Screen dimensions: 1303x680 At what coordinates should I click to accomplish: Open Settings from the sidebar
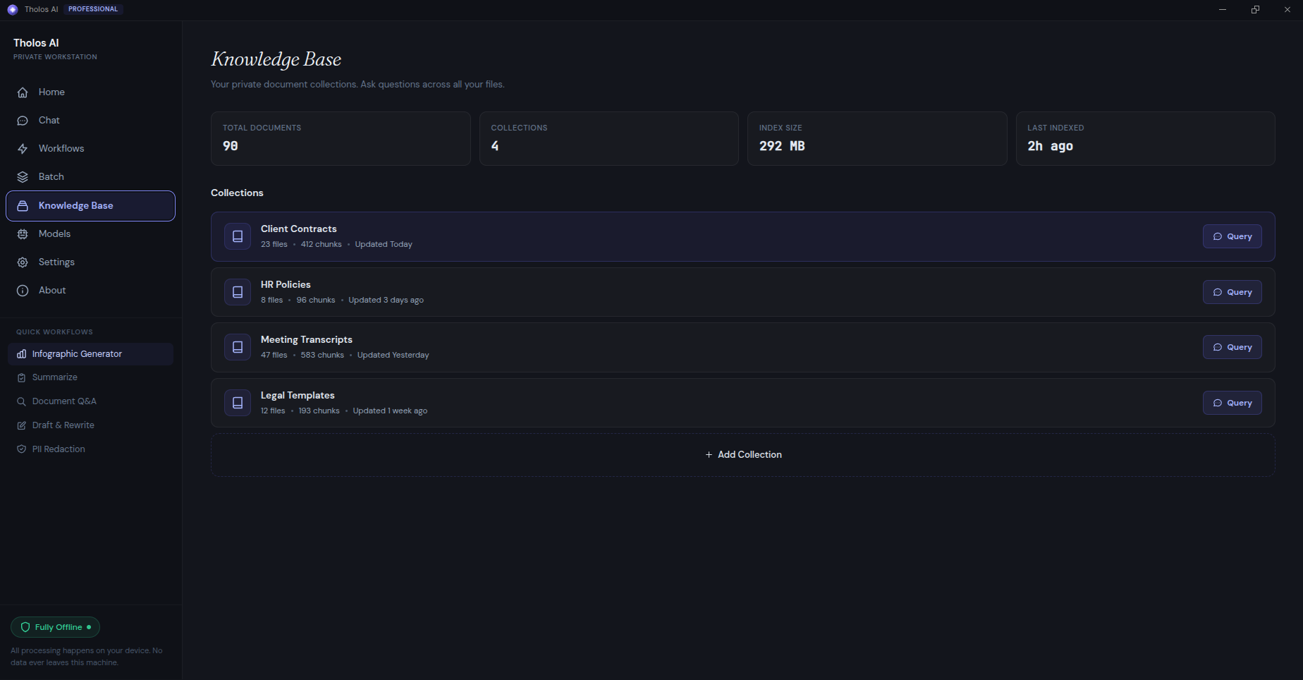90,262
